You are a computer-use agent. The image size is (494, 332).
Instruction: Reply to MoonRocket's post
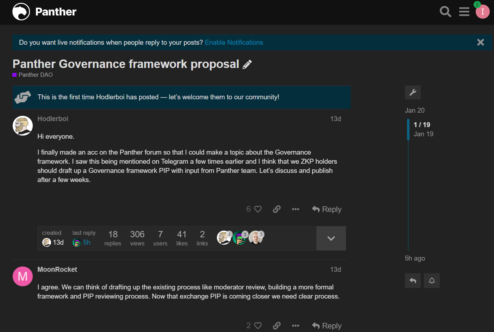[327, 326]
